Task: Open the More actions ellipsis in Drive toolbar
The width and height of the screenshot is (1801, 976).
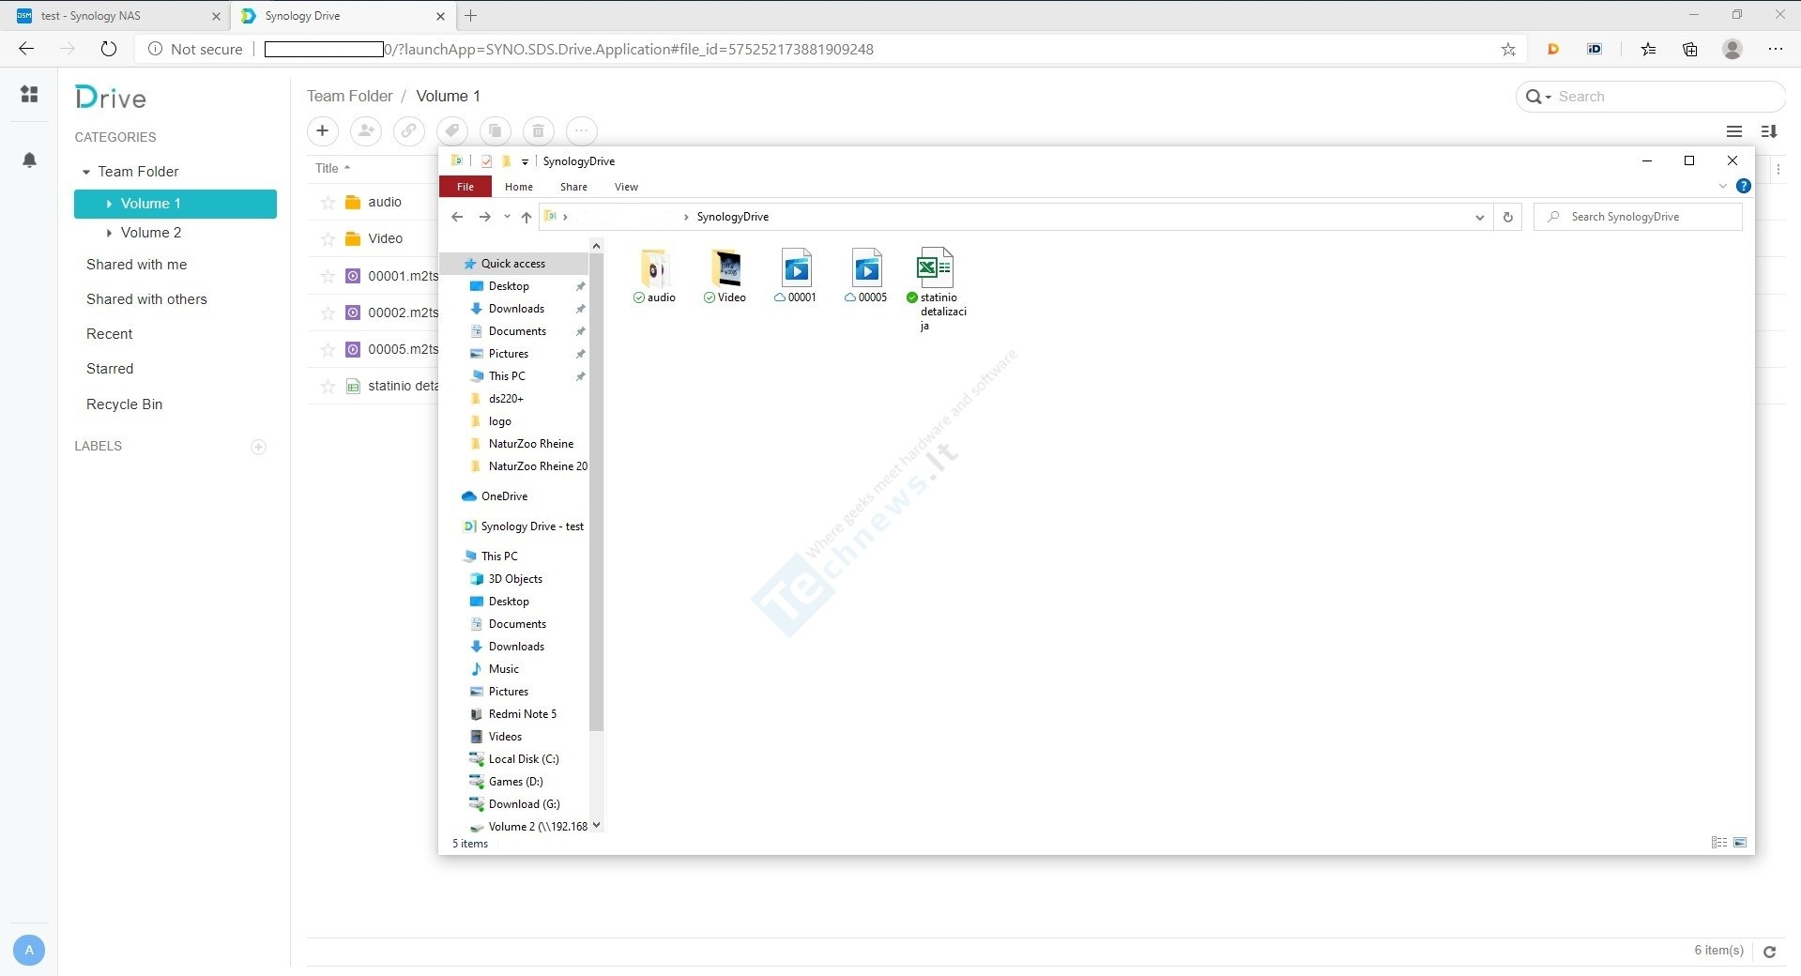Action: (581, 130)
